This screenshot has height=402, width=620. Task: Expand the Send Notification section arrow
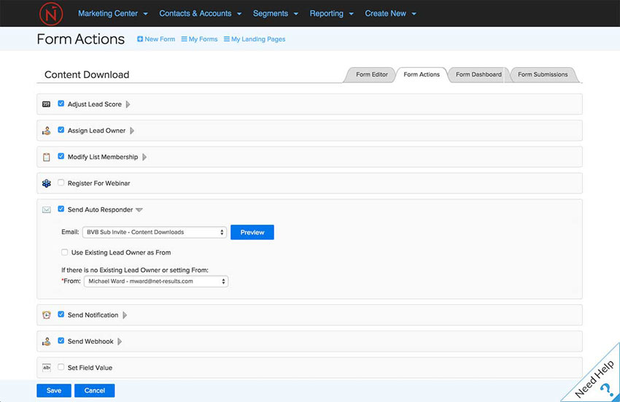pos(125,315)
